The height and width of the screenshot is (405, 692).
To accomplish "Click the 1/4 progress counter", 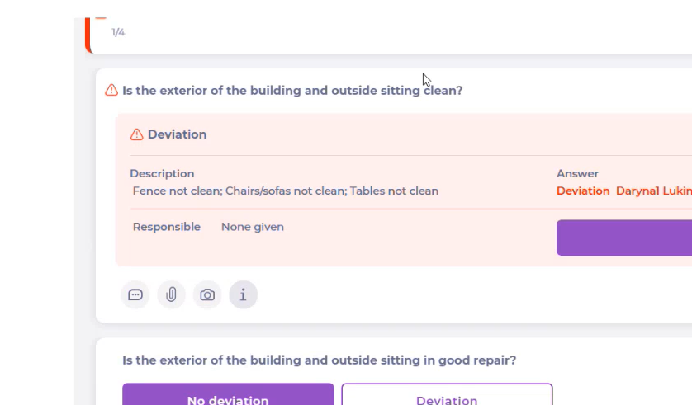I will (x=118, y=32).
